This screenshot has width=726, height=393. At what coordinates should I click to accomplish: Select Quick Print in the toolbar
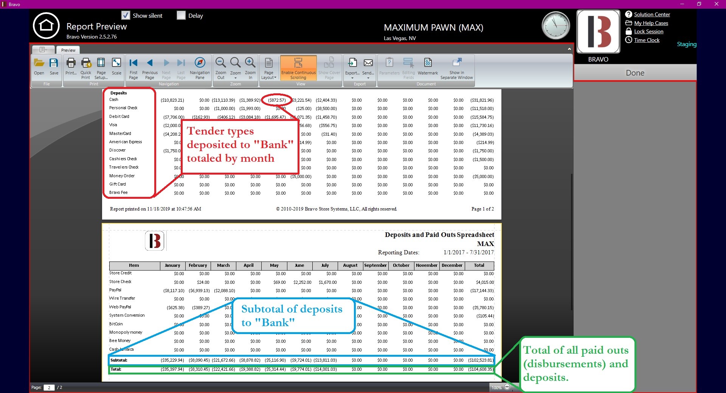[x=86, y=68]
